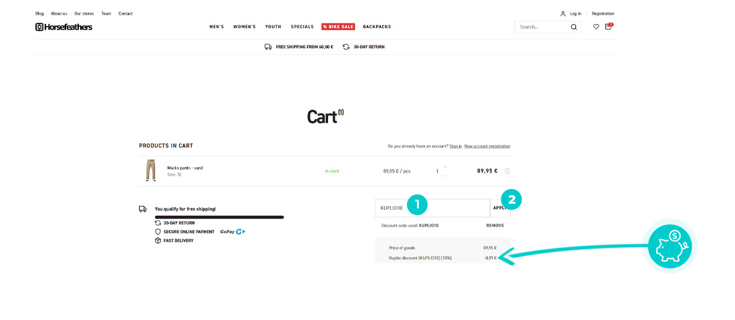Open the Women's menu
The height and width of the screenshot is (320, 735).
tap(245, 27)
